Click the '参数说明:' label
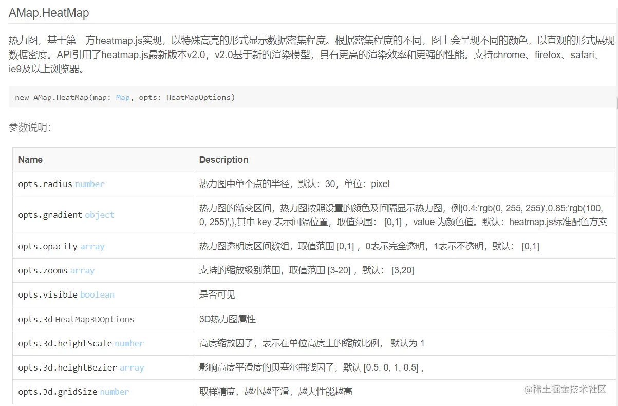The width and height of the screenshot is (618, 406). point(30,128)
